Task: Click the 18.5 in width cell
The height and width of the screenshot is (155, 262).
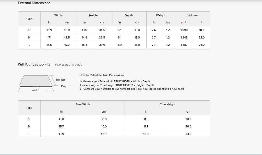Action: (49, 45)
